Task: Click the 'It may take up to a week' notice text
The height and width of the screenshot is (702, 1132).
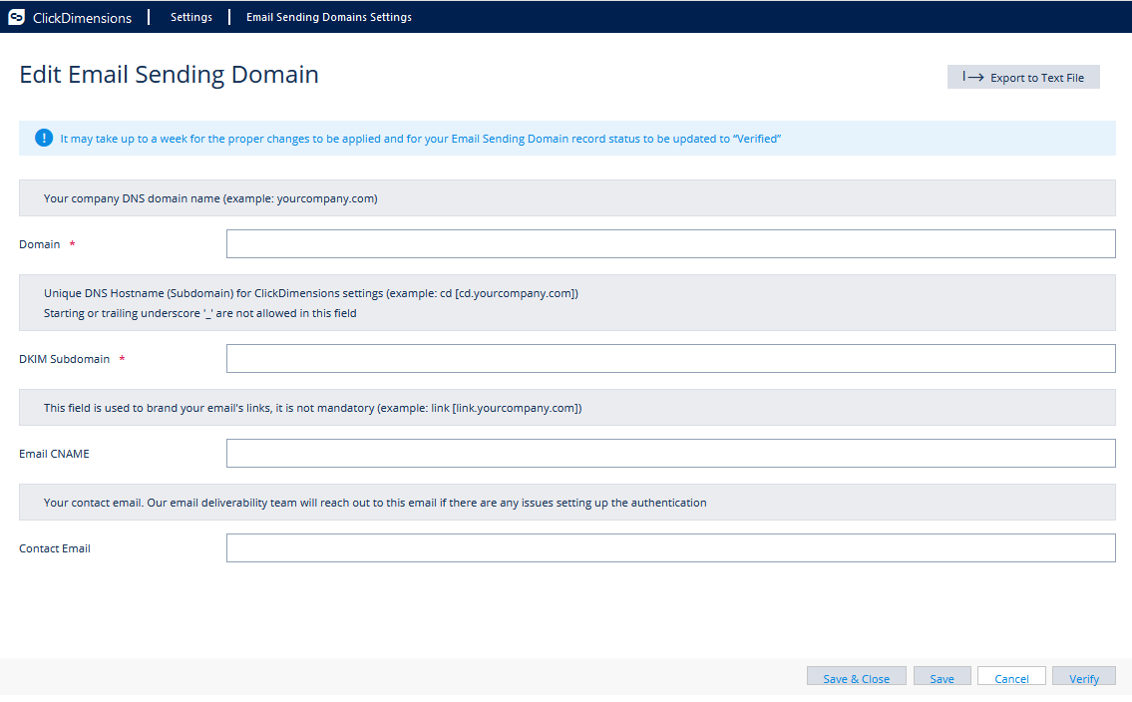Action: (420, 139)
